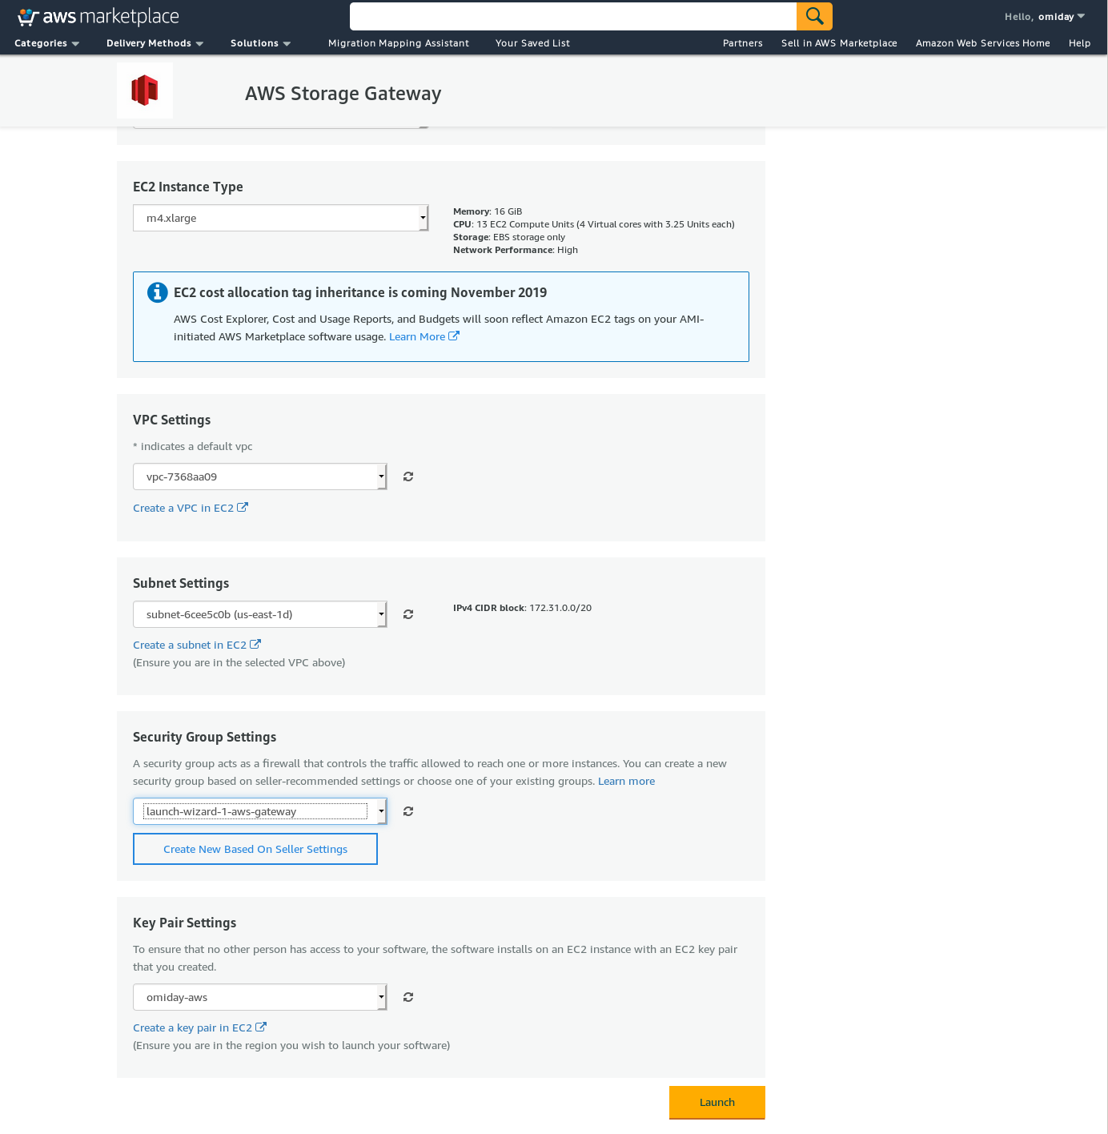Click the Network Performance: High text
Image resolution: width=1108 pixels, height=1134 pixels.
[x=516, y=250]
